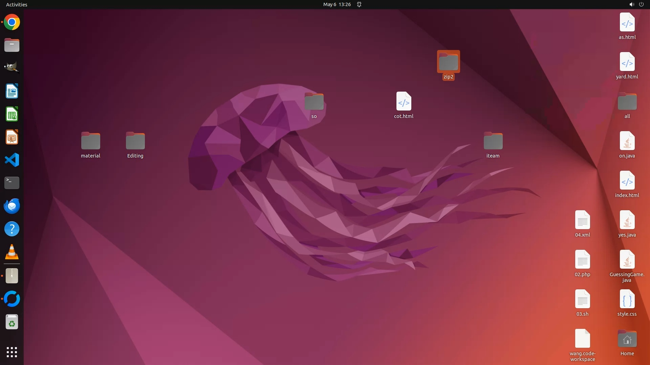Click the Activities button
The height and width of the screenshot is (365, 650).
[x=17, y=4]
